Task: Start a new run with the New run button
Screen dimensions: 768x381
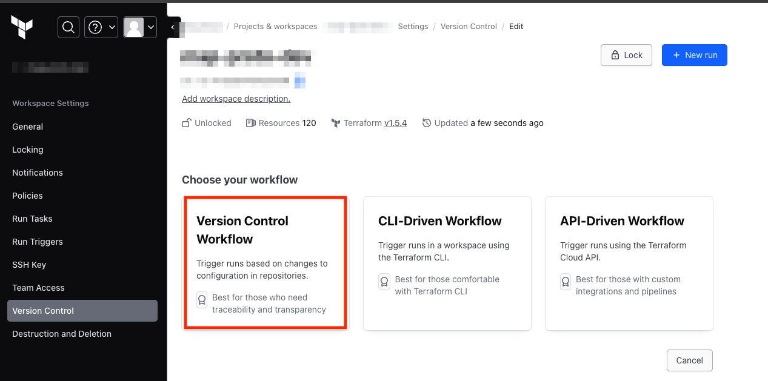Action: (x=694, y=55)
